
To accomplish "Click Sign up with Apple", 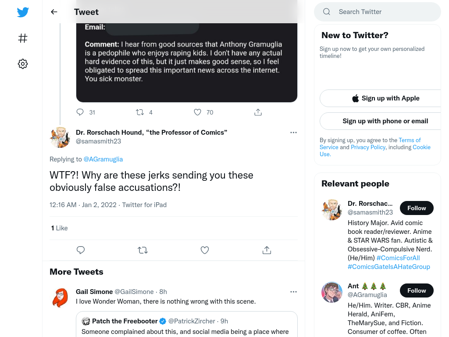I will pos(385,98).
